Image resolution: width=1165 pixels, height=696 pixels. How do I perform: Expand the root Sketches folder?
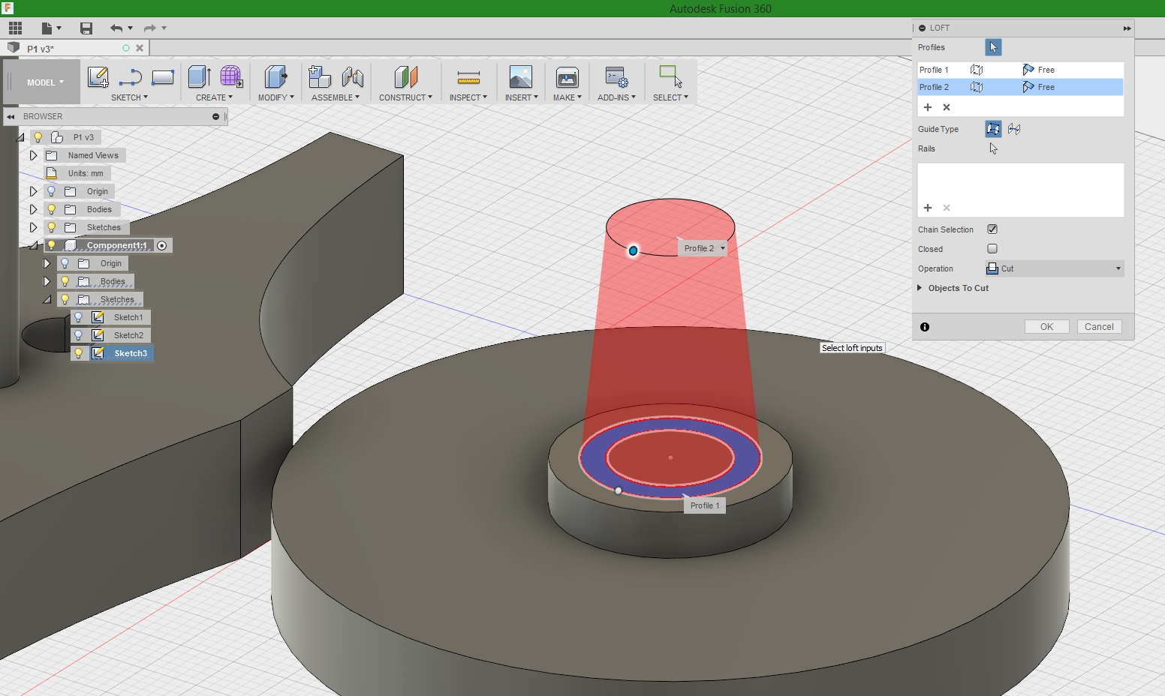[33, 227]
